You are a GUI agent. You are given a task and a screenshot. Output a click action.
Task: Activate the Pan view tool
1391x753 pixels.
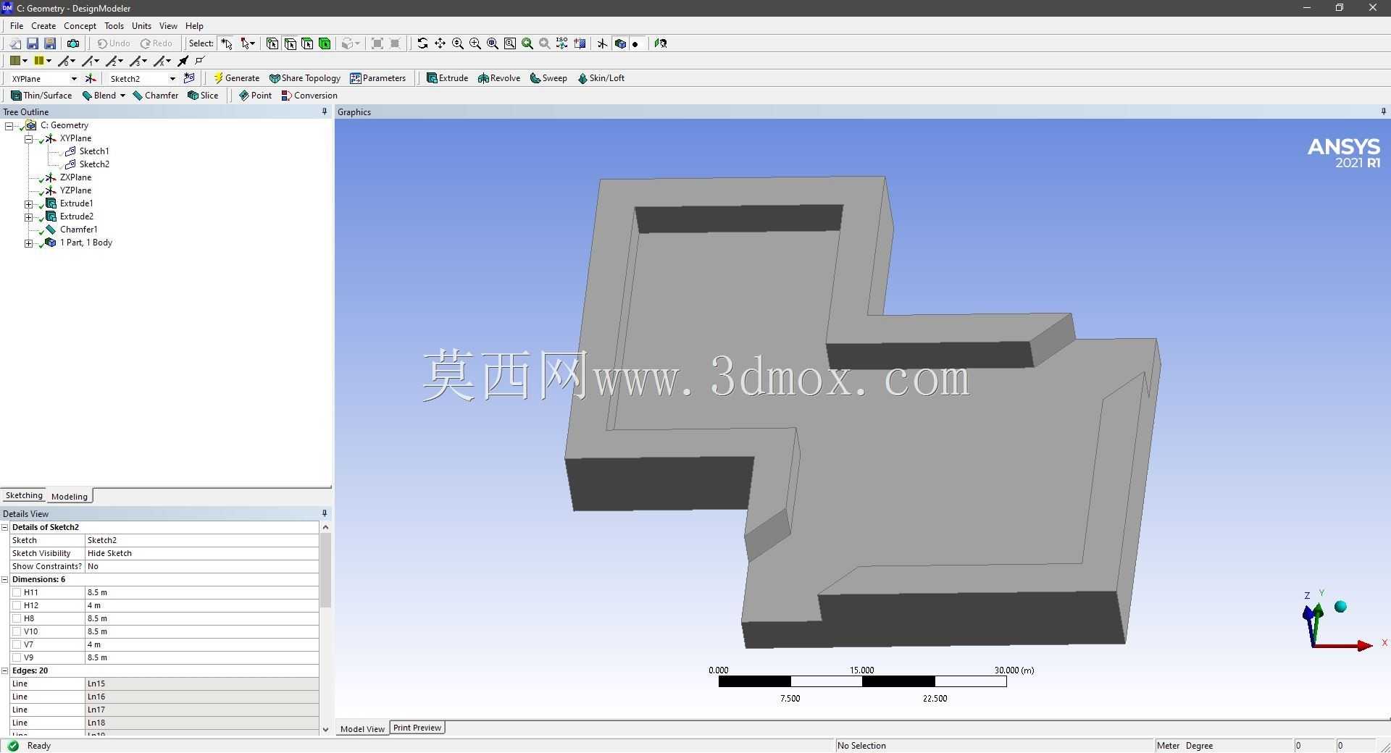(440, 43)
